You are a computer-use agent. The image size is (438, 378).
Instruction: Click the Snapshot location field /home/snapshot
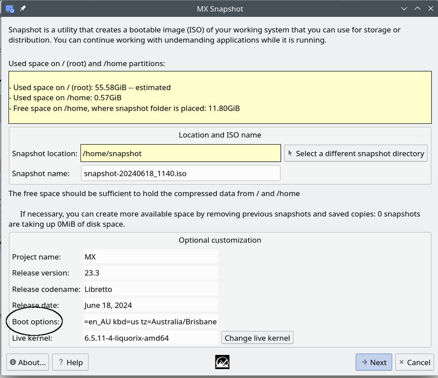(x=180, y=153)
